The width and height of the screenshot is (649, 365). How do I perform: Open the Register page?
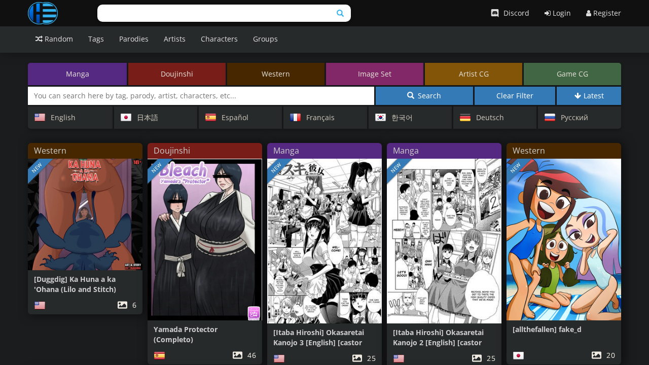[603, 13]
